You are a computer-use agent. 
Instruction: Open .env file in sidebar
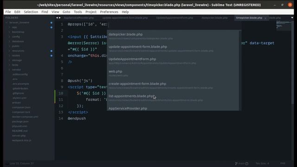pyautogui.click(x=15, y=79)
